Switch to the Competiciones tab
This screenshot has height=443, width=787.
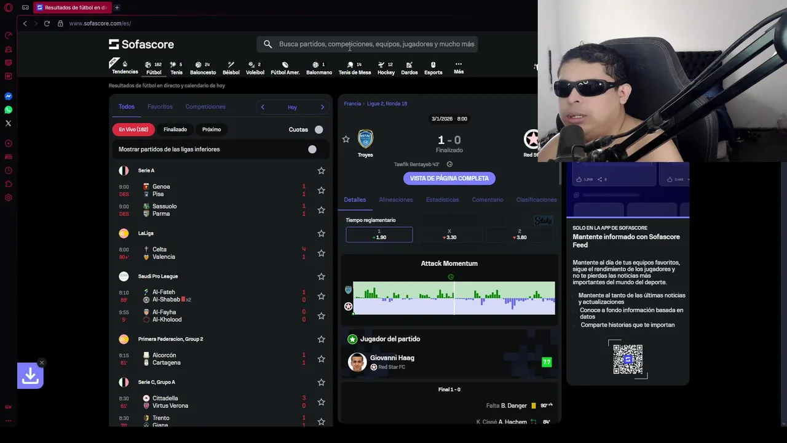(x=205, y=106)
